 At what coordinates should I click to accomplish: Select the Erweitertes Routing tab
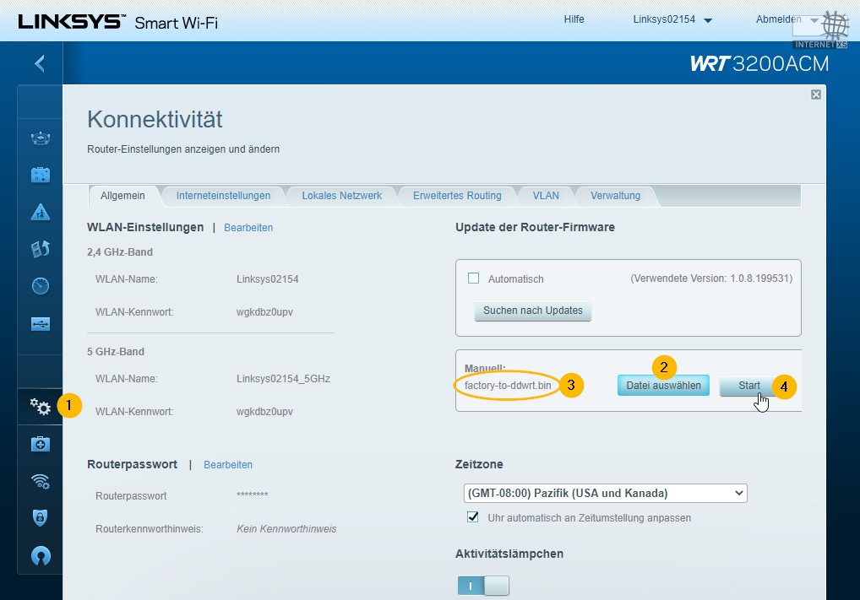(x=457, y=196)
